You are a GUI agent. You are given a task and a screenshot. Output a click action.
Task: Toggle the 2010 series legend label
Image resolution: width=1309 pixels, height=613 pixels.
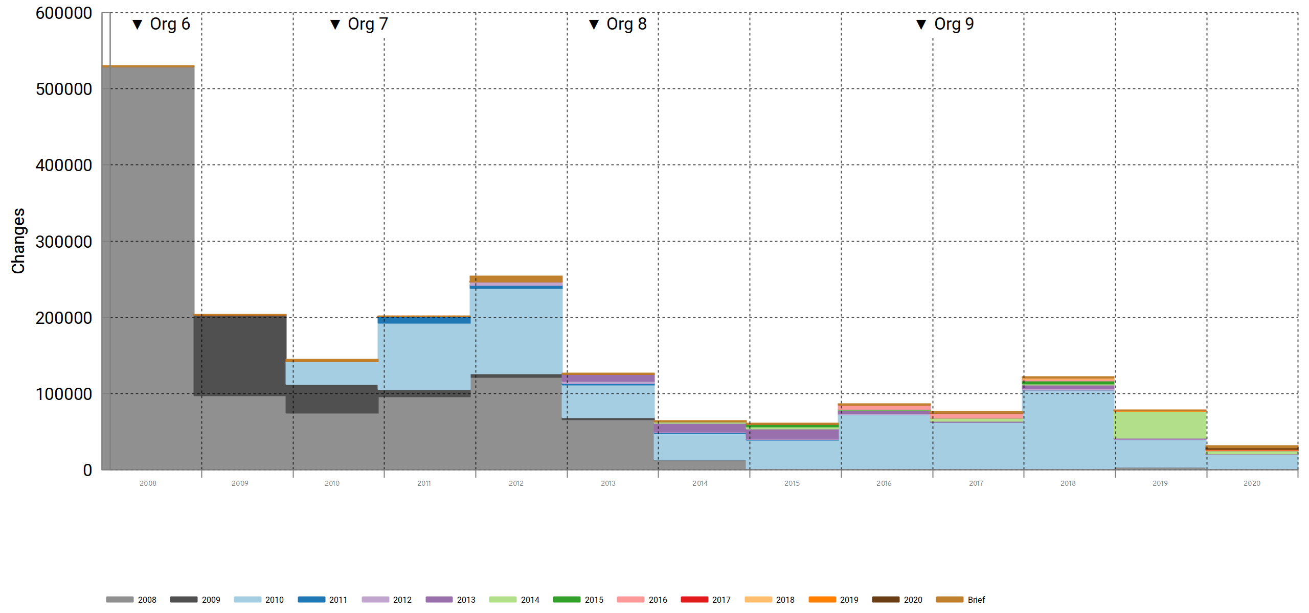274,600
